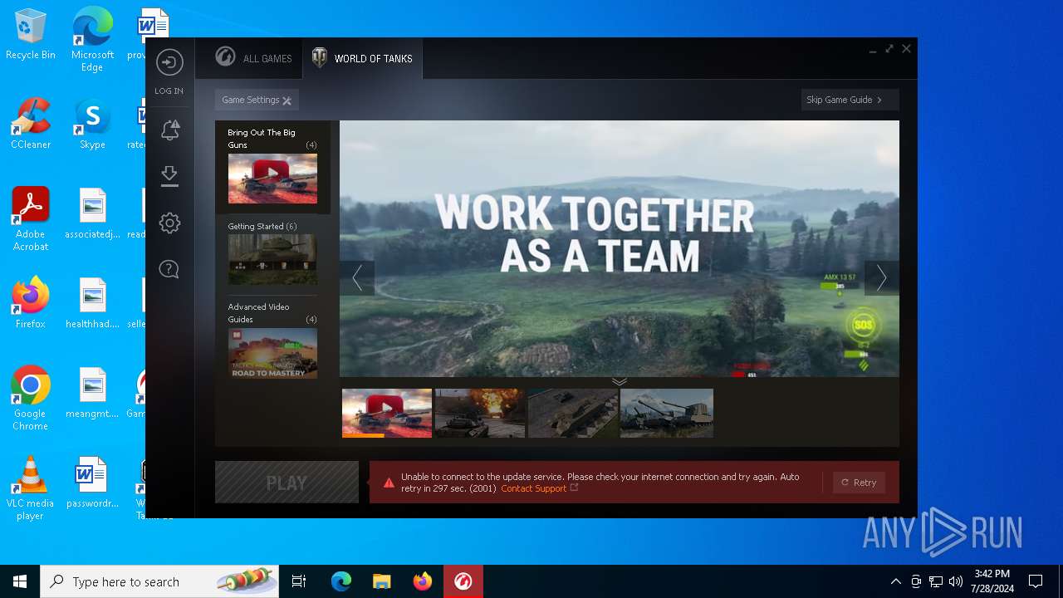This screenshot has height=598, width=1063.
Task: Open Bring Out The Big Guns playlist thumbnail
Action: 272,179
